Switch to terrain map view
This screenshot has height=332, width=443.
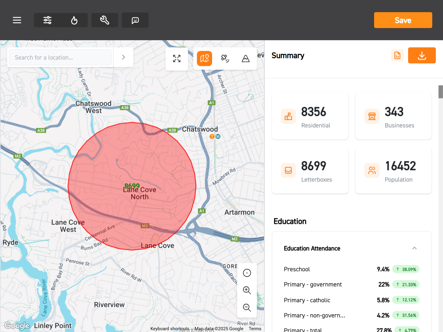coord(246,58)
